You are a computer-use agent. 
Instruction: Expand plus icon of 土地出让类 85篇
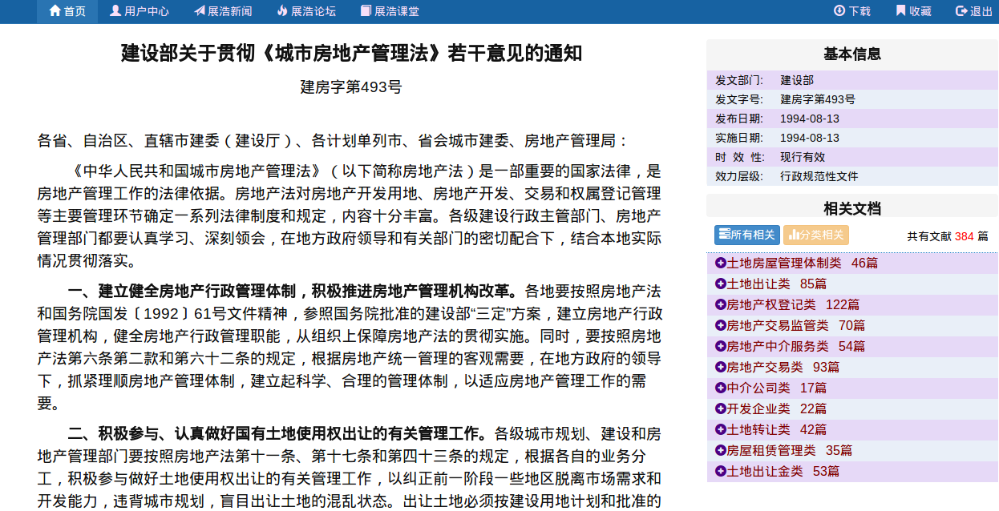pyautogui.click(x=720, y=284)
